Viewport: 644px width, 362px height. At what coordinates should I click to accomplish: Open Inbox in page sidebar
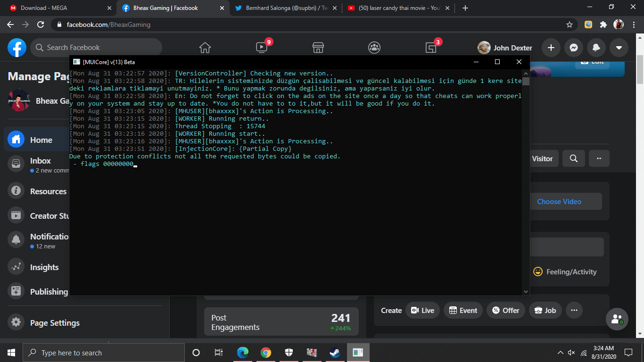[37, 165]
